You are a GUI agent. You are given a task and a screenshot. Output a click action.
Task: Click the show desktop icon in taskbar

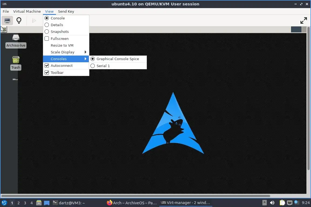(47, 203)
